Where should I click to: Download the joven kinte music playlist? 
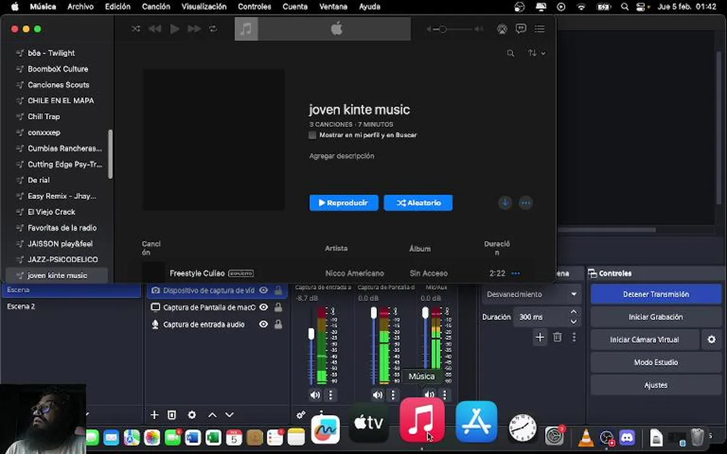coord(505,202)
